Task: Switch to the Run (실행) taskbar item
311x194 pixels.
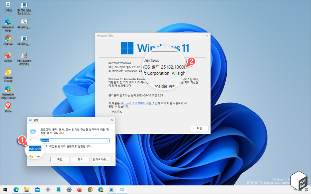Action: pyautogui.click(x=122, y=190)
